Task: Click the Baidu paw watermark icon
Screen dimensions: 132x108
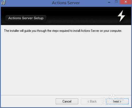Action: click(x=112, y=96)
